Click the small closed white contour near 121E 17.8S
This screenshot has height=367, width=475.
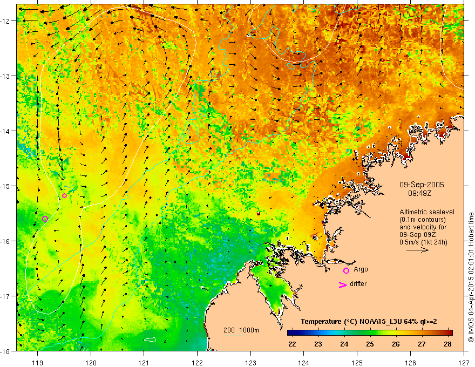(x=150, y=340)
